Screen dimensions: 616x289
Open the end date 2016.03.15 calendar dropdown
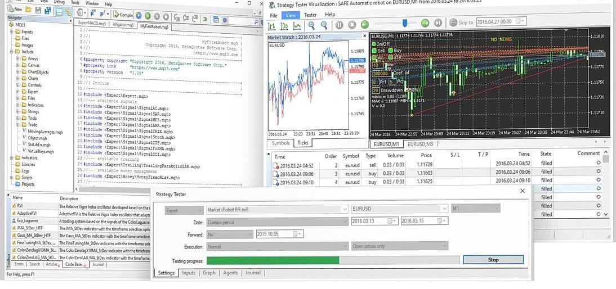coord(443,221)
